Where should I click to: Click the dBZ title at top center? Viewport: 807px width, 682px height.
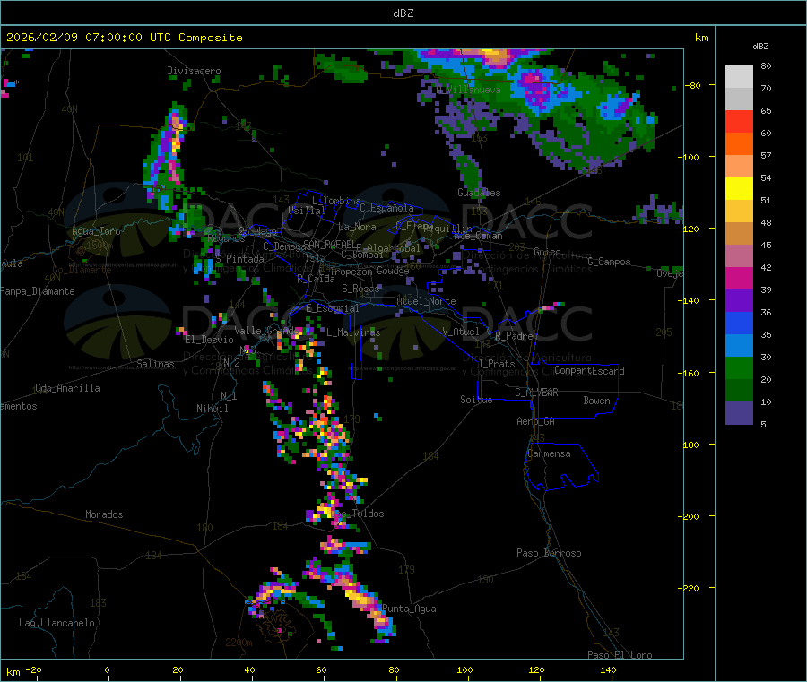(x=403, y=13)
